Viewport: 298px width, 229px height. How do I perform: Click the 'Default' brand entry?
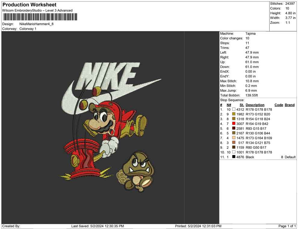click(290, 157)
